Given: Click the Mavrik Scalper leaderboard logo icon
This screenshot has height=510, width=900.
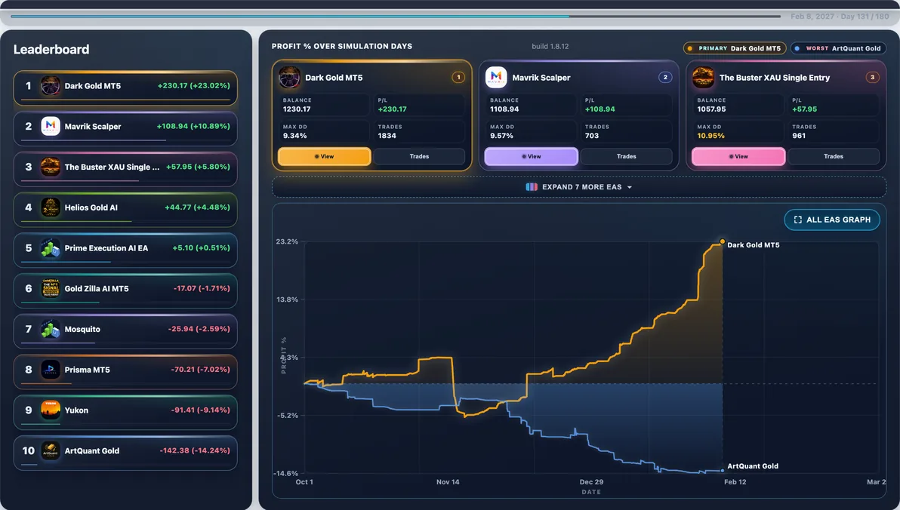Looking at the screenshot, I should click(51, 126).
